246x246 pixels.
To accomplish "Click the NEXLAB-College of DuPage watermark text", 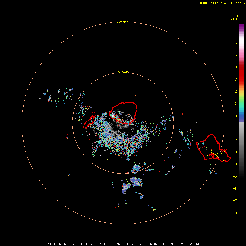I will (x=220, y=3).
